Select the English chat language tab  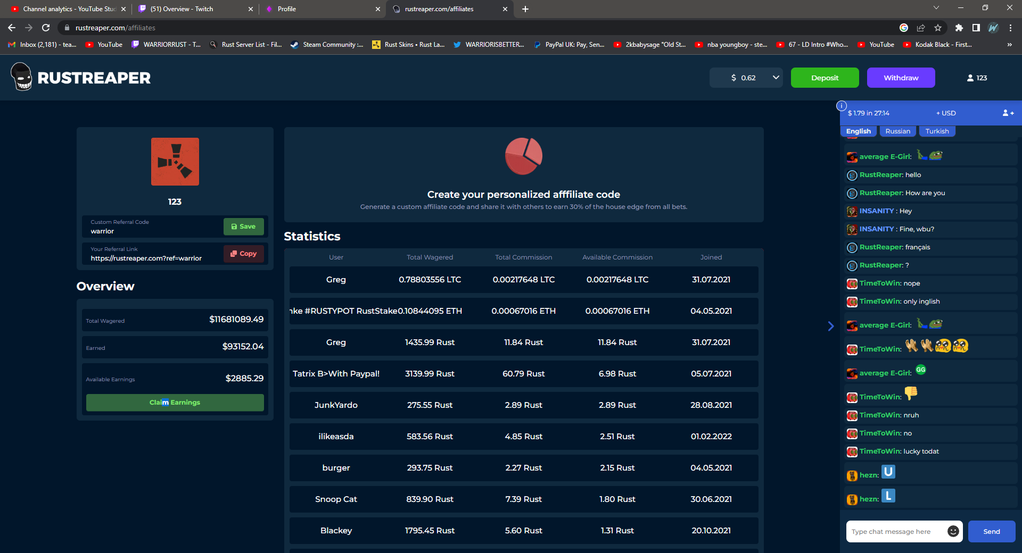tap(858, 131)
